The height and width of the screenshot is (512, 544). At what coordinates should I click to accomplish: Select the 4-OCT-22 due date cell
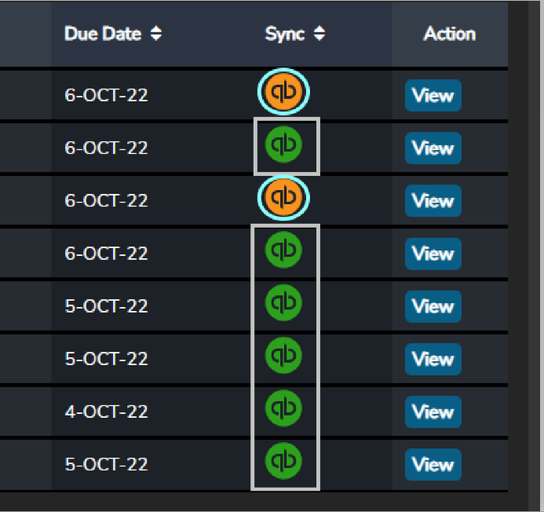coord(106,411)
